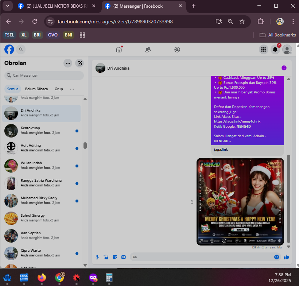This screenshot has width=299, height=286.
Task: Open the Kentoktuap conversation
Action: (41, 131)
